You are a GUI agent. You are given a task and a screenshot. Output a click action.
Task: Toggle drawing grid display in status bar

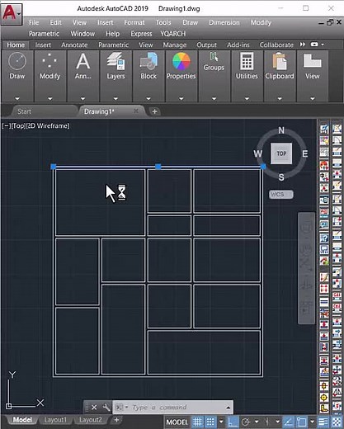tap(197, 422)
